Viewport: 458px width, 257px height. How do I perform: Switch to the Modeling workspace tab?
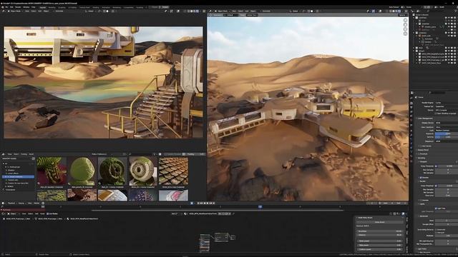click(x=52, y=7)
